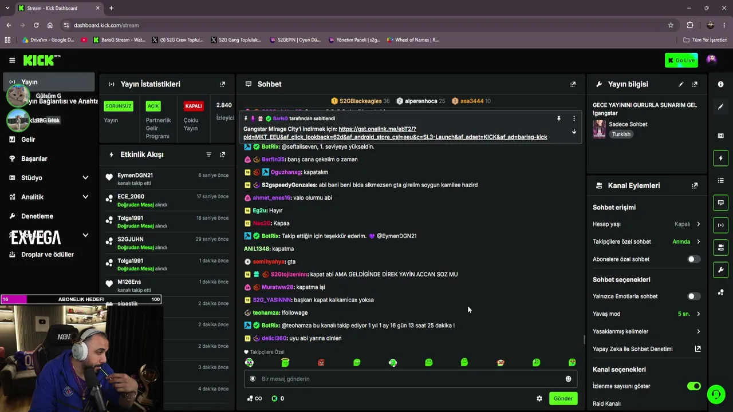The image size is (733, 412).
Task: Click the Sadece Sohbet category thumbnail
Action: pyautogui.click(x=599, y=129)
